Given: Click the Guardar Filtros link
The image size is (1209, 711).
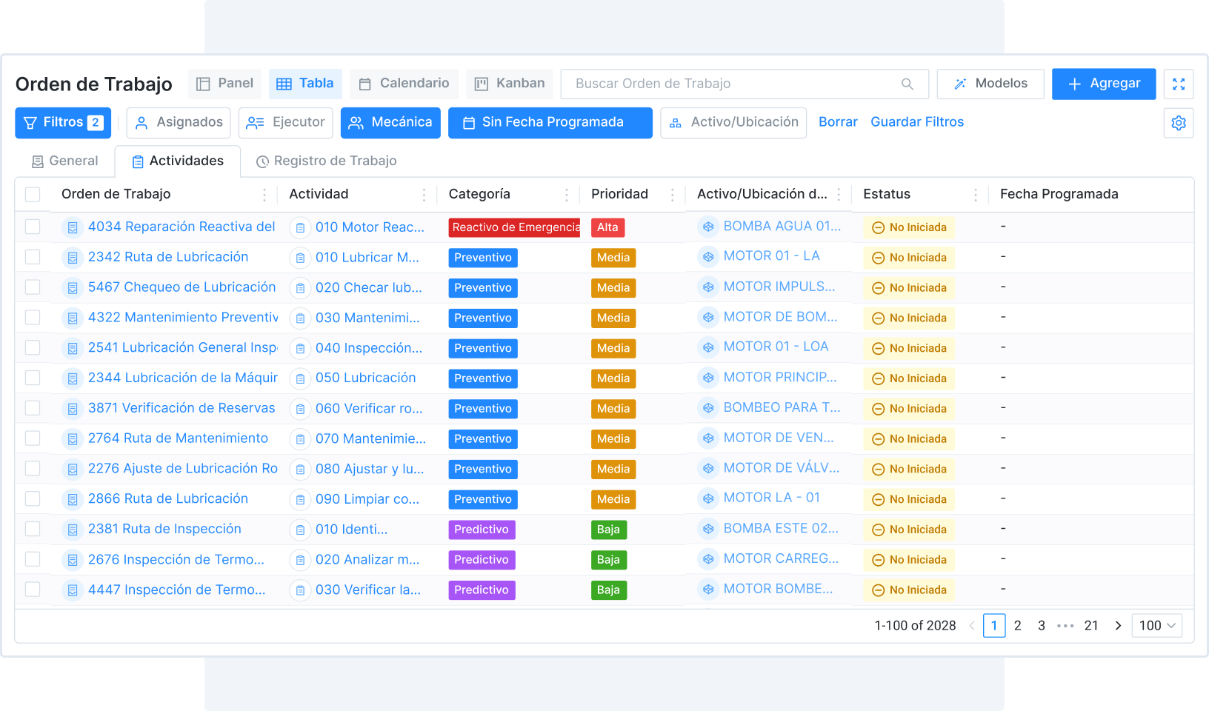Looking at the screenshot, I should [916, 122].
